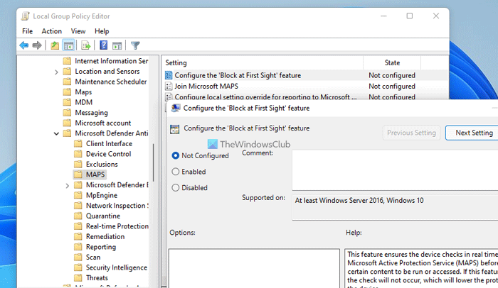Sort by the State column header
498x288 pixels.
392,62
